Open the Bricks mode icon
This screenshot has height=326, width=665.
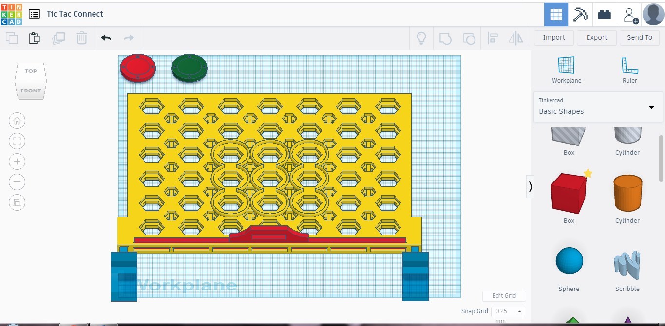pos(605,15)
